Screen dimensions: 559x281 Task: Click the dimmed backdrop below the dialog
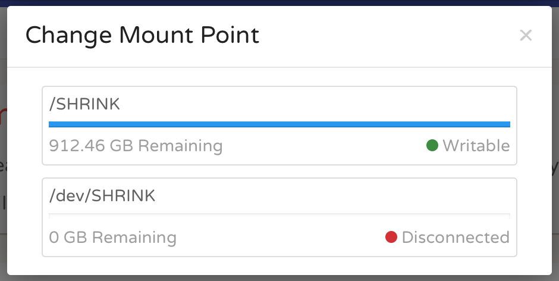[x=279, y=278]
